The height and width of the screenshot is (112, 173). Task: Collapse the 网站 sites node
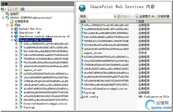coord(8,25)
